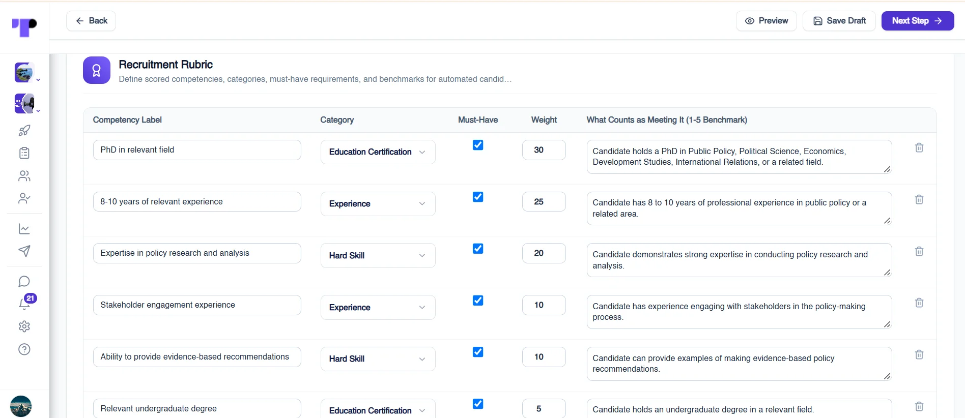Screen dimensions: 965x418
Task: Expand the second workspace avatar switcher
Action: click(27, 104)
